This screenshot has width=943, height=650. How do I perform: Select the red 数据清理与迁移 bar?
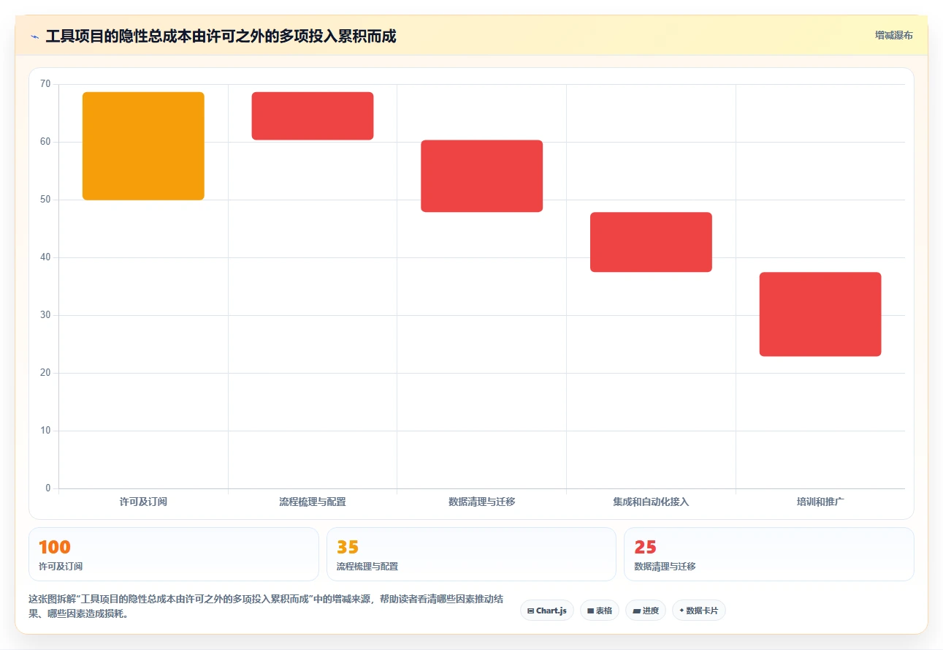pos(482,176)
